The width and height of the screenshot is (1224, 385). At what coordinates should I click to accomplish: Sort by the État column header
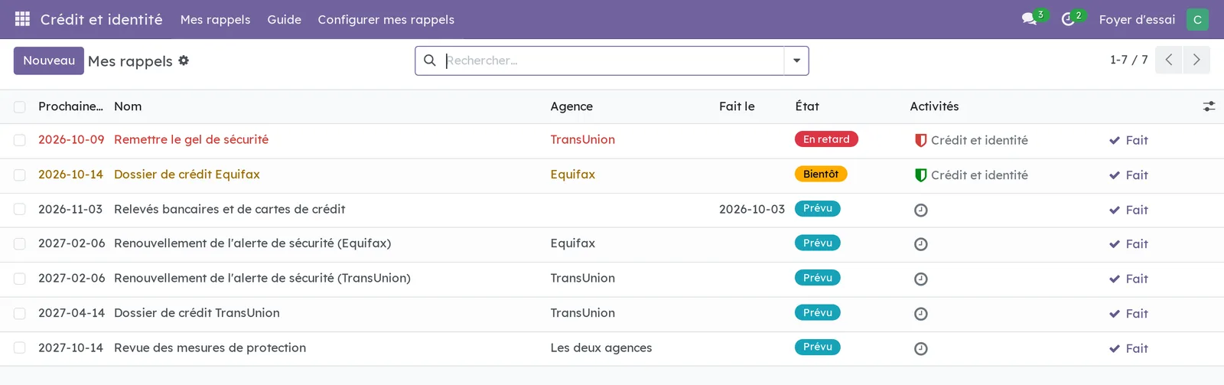click(x=807, y=106)
